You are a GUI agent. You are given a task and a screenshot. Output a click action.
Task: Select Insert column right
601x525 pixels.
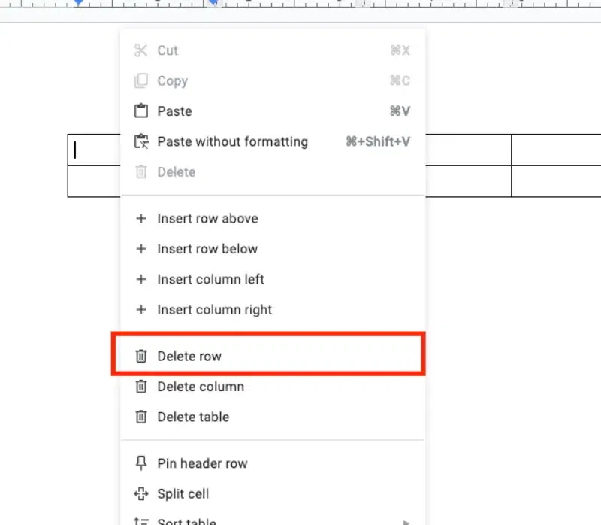click(x=214, y=310)
